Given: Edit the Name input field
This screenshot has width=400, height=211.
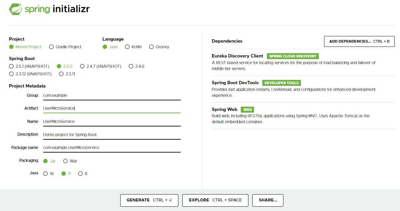Looking at the screenshot, I should click(x=112, y=122).
